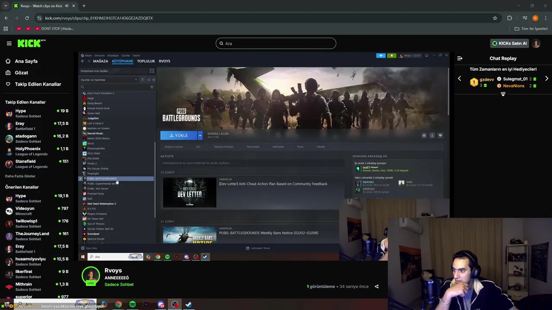
Task: Open Chrome extensions puzzle icon
Action: (510, 18)
